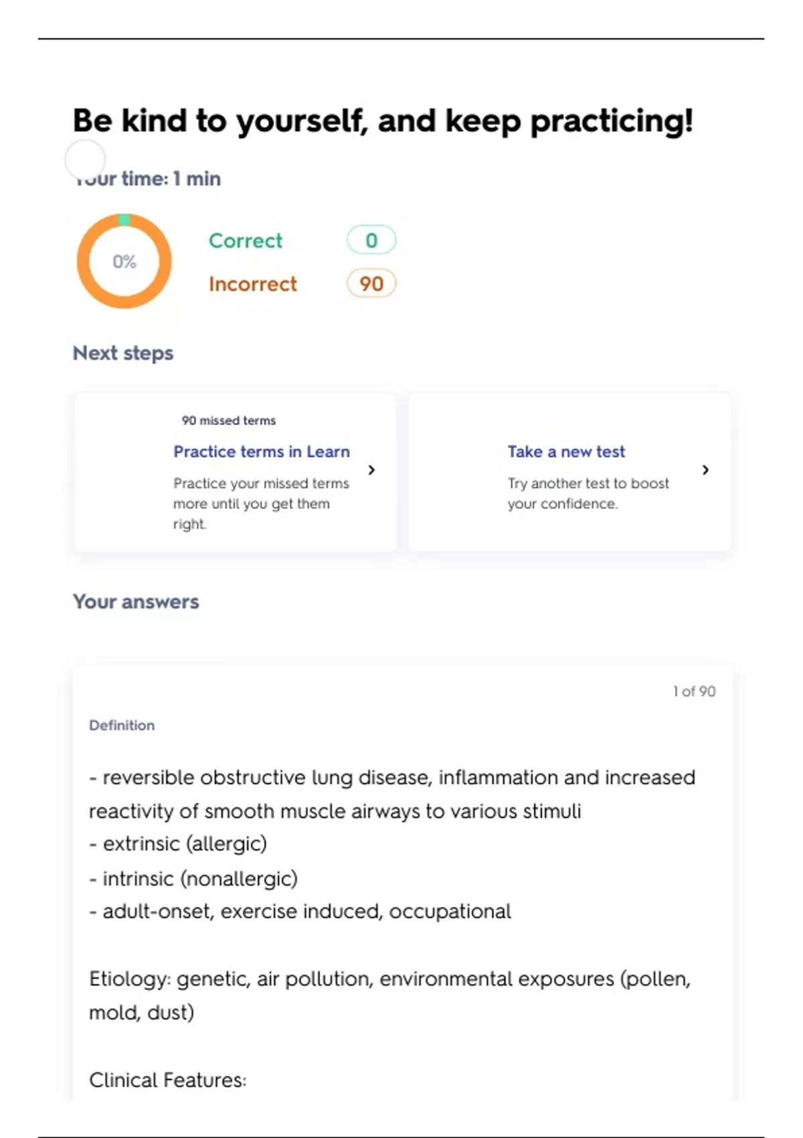
Task: Click the green Correct label
Action: [x=246, y=240]
